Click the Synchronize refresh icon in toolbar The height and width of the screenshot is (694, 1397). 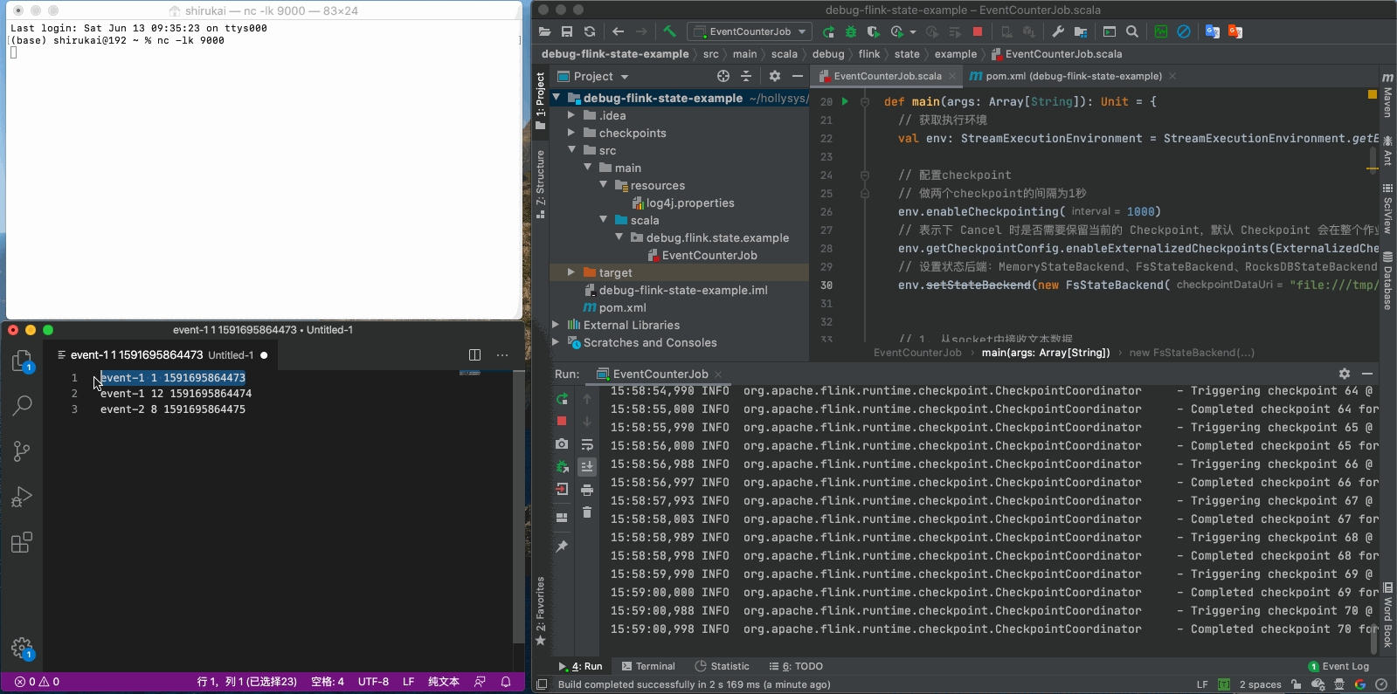[590, 31]
